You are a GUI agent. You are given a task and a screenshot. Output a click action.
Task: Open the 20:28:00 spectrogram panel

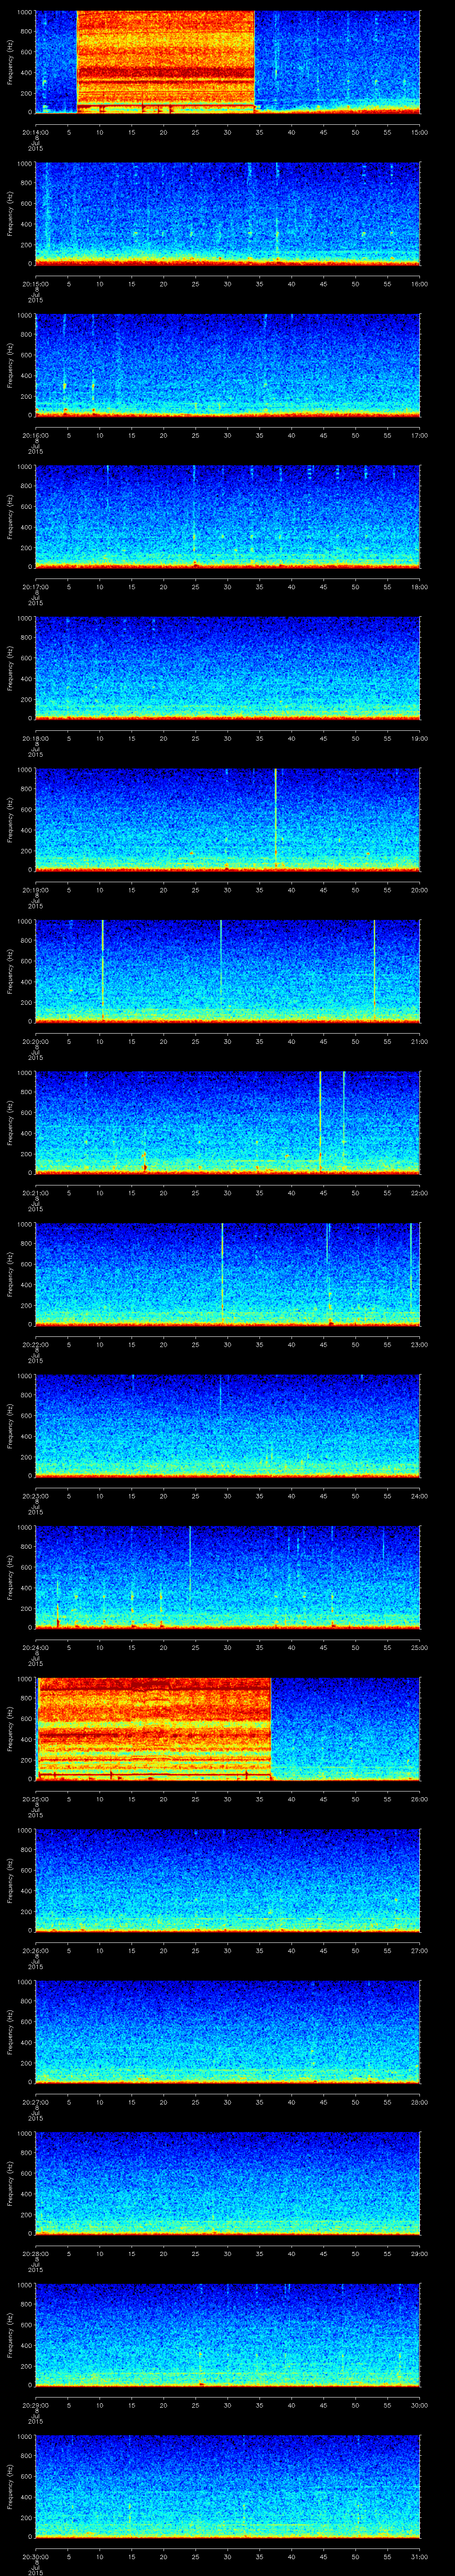pos(227,2183)
